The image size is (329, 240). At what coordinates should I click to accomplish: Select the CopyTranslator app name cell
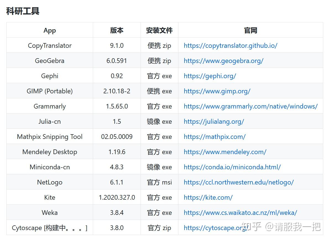click(50, 46)
